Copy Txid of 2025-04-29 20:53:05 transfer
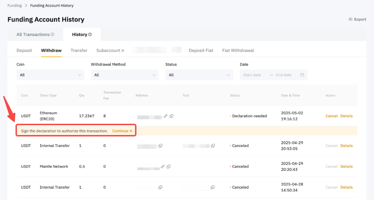Screen dimensions: 374x200 click(x=213, y=146)
